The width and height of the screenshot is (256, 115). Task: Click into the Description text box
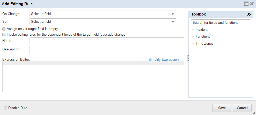pos(107,50)
